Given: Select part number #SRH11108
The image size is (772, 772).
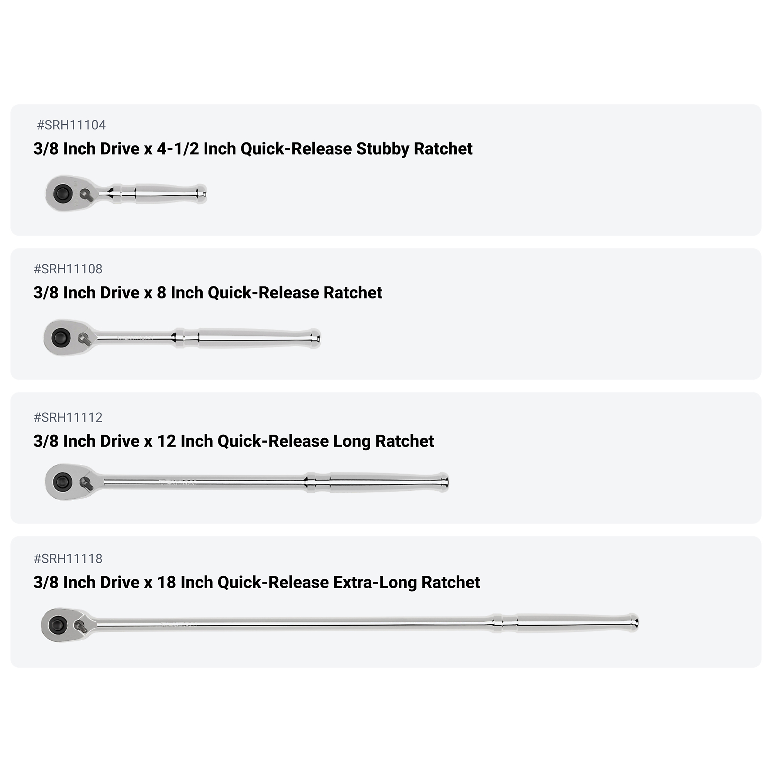Looking at the screenshot, I should click(x=68, y=269).
